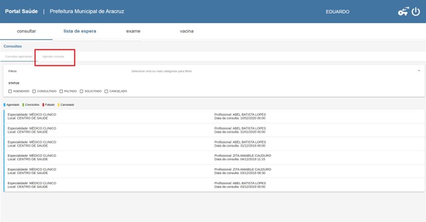Open the consultar tab
426x222 pixels.
pyautogui.click(x=27, y=31)
